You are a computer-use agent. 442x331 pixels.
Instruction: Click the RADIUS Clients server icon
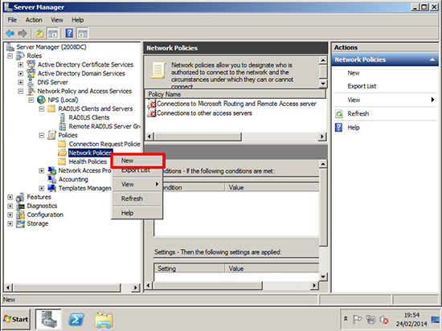click(x=63, y=117)
